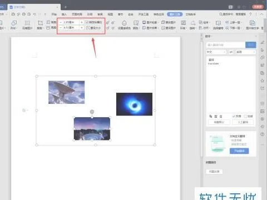The width and height of the screenshot is (267, 200).
Task: Select the black hole image thumbnail
Action: click(134, 104)
